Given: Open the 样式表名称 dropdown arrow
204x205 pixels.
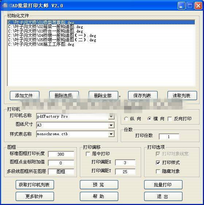Looking at the screenshot, I should pyautogui.click(x=111, y=134).
